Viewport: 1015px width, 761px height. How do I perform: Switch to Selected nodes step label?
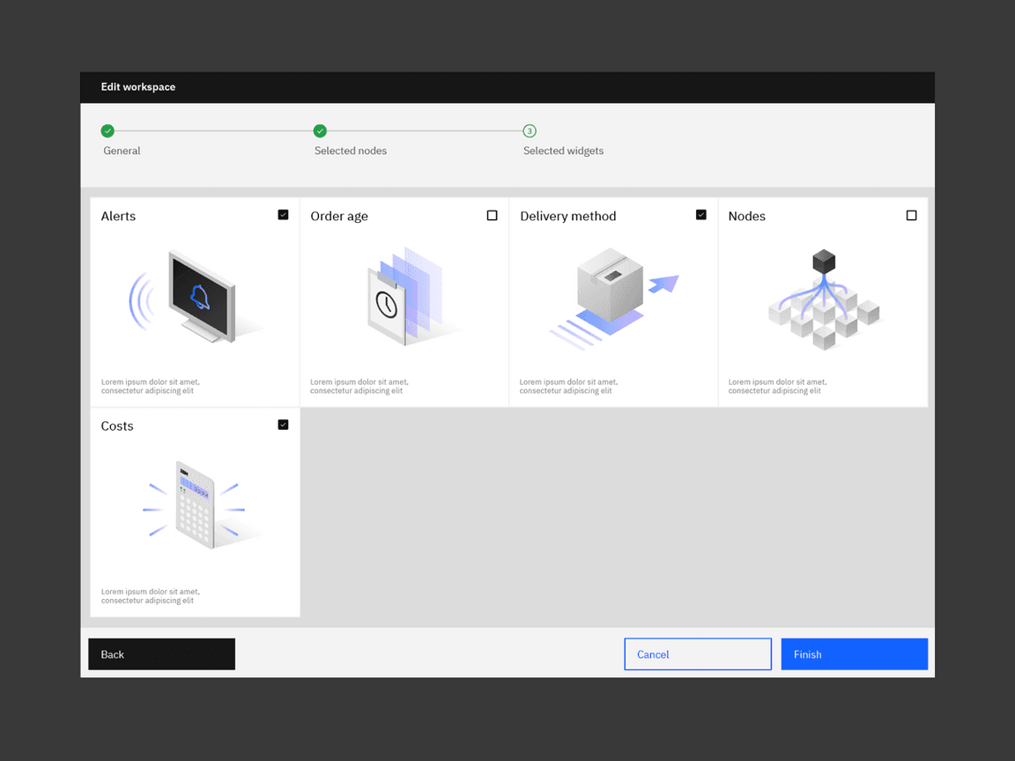[351, 151]
